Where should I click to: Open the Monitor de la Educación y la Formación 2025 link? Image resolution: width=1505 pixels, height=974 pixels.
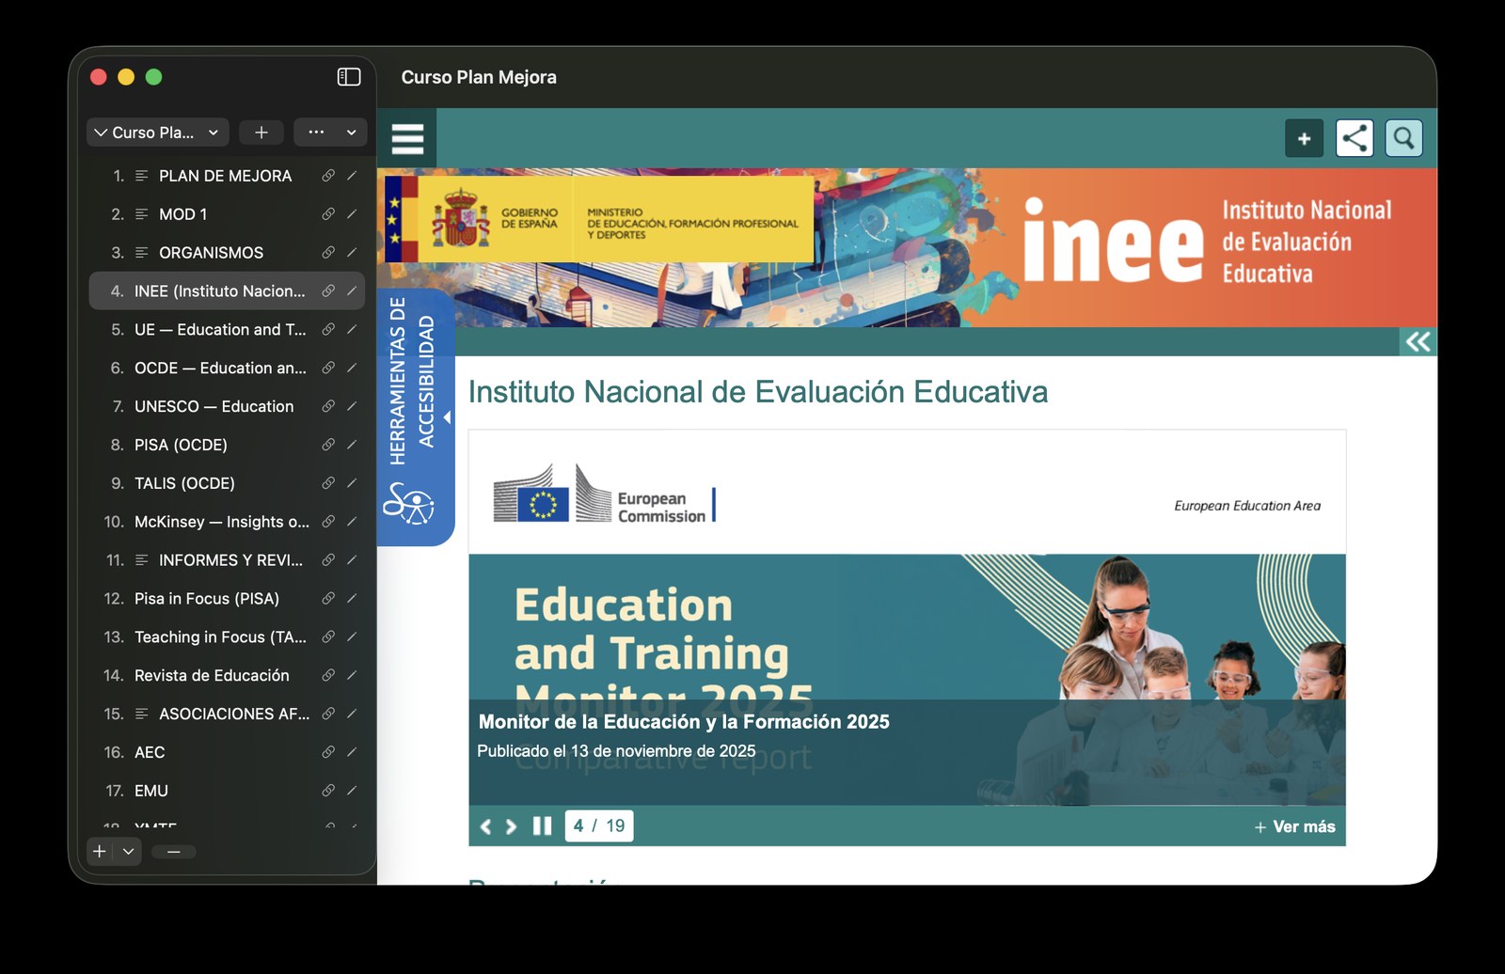[684, 722]
